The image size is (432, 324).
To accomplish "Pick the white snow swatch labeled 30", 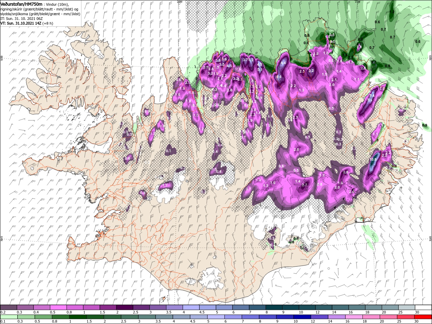I will (x=424, y=307).
